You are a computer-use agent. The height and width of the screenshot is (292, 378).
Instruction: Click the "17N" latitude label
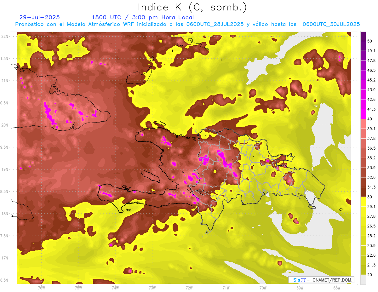click(x=5, y=258)
